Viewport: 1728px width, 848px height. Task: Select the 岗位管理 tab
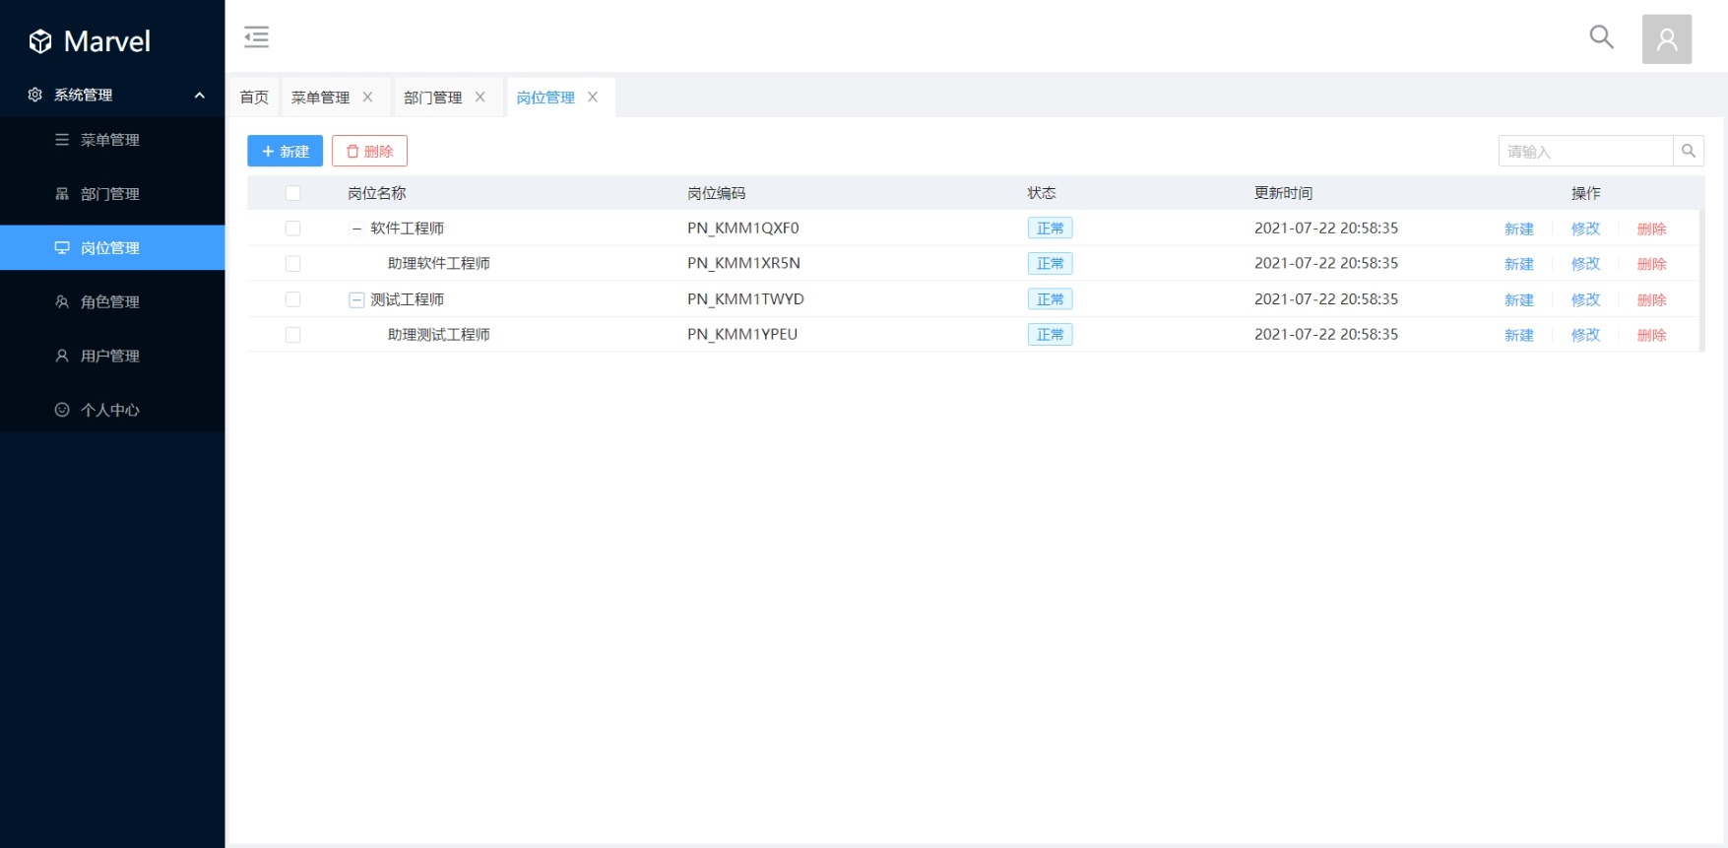pos(545,98)
